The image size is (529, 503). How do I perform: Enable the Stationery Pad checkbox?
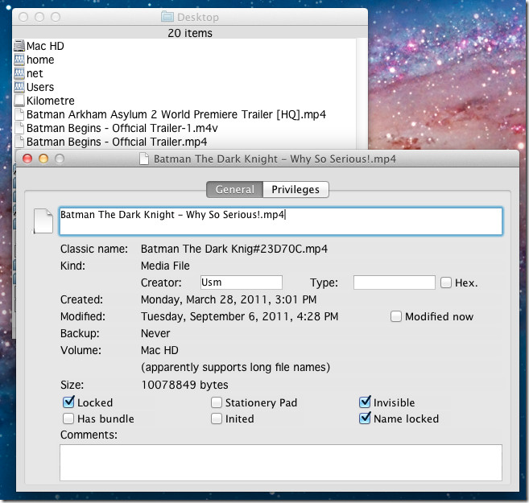217,402
